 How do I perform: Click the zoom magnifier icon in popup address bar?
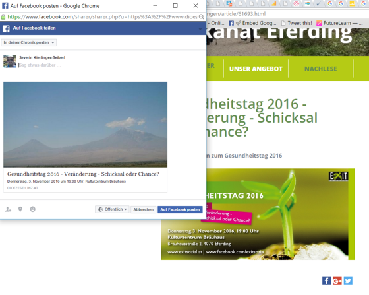coord(201,16)
